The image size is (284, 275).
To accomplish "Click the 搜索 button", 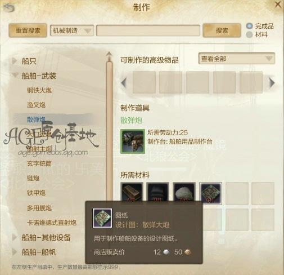I will pyautogui.click(x=222, y=30).
